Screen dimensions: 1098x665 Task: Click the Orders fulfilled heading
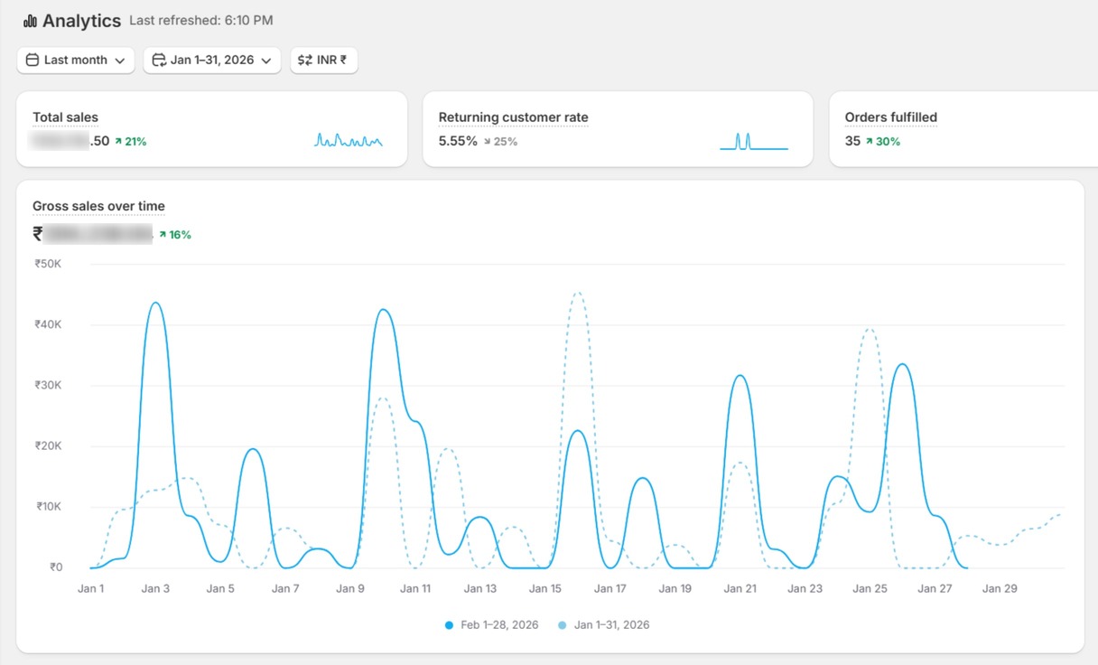click(x=890, y=117)
